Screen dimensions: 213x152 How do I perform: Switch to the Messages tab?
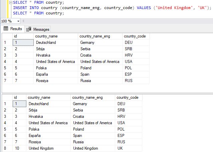(x=41, y=29)
